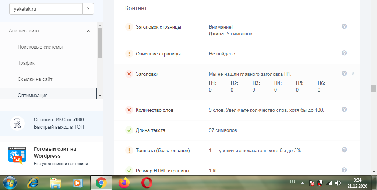Open Трафик sidebar section
Screen dimensions: 377x190
point(26,63)
